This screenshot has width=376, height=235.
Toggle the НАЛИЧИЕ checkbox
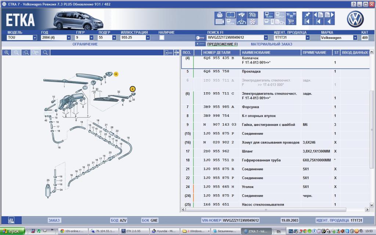(x=162, y=37)
